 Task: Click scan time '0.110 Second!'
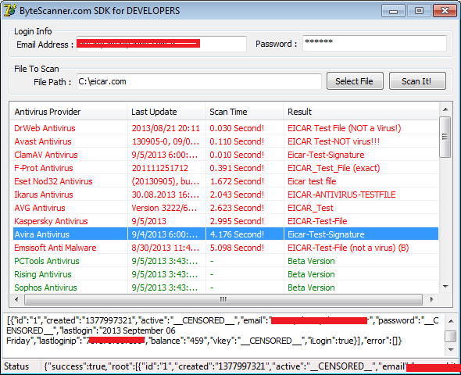237,141
